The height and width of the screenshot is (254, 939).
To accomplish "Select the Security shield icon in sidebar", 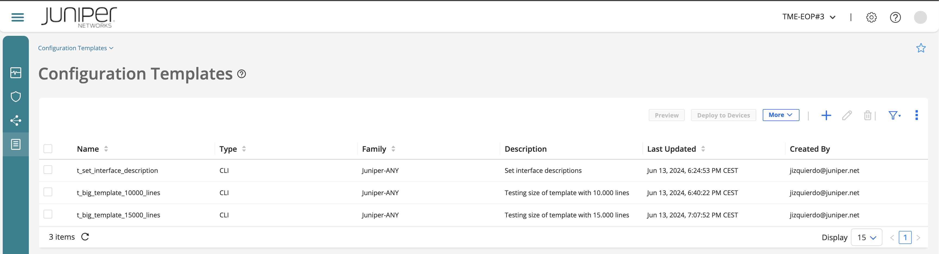I will (16, 96).
